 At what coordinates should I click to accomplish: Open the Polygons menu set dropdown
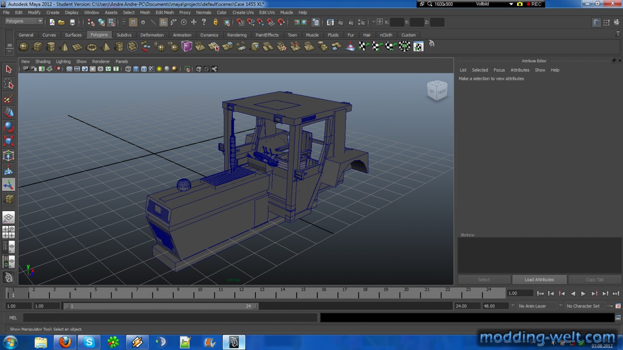(x=24, y=21)
